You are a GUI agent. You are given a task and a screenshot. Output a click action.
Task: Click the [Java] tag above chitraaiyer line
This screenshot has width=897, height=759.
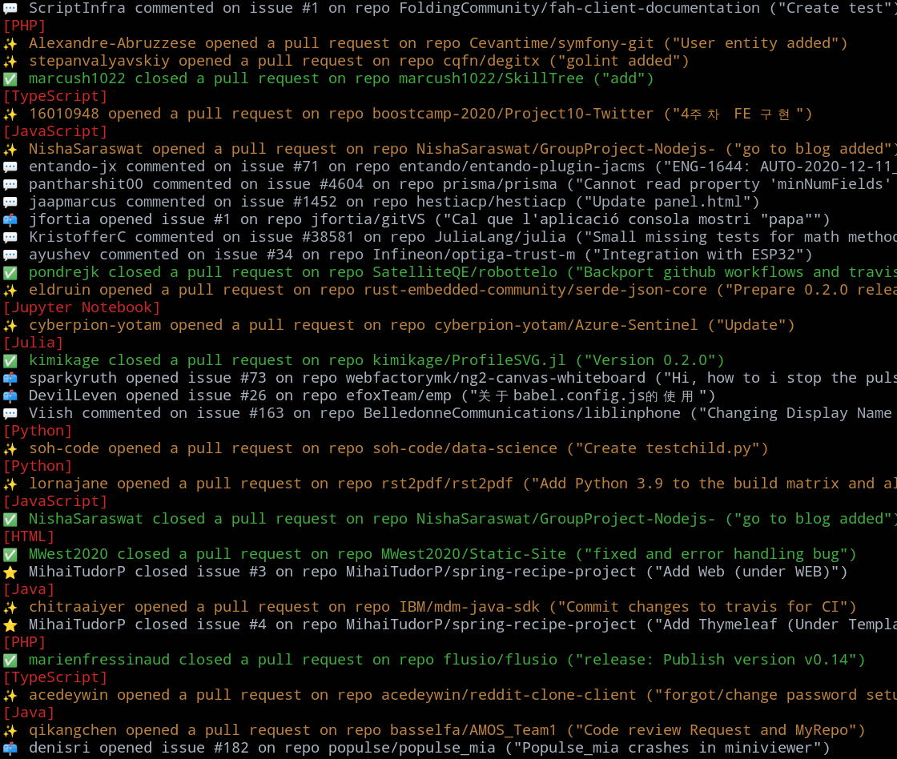pyautogui.click(x=29, y=589)
